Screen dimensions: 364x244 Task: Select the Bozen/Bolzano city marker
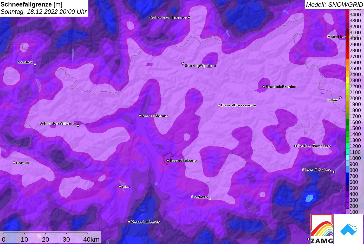168,160
